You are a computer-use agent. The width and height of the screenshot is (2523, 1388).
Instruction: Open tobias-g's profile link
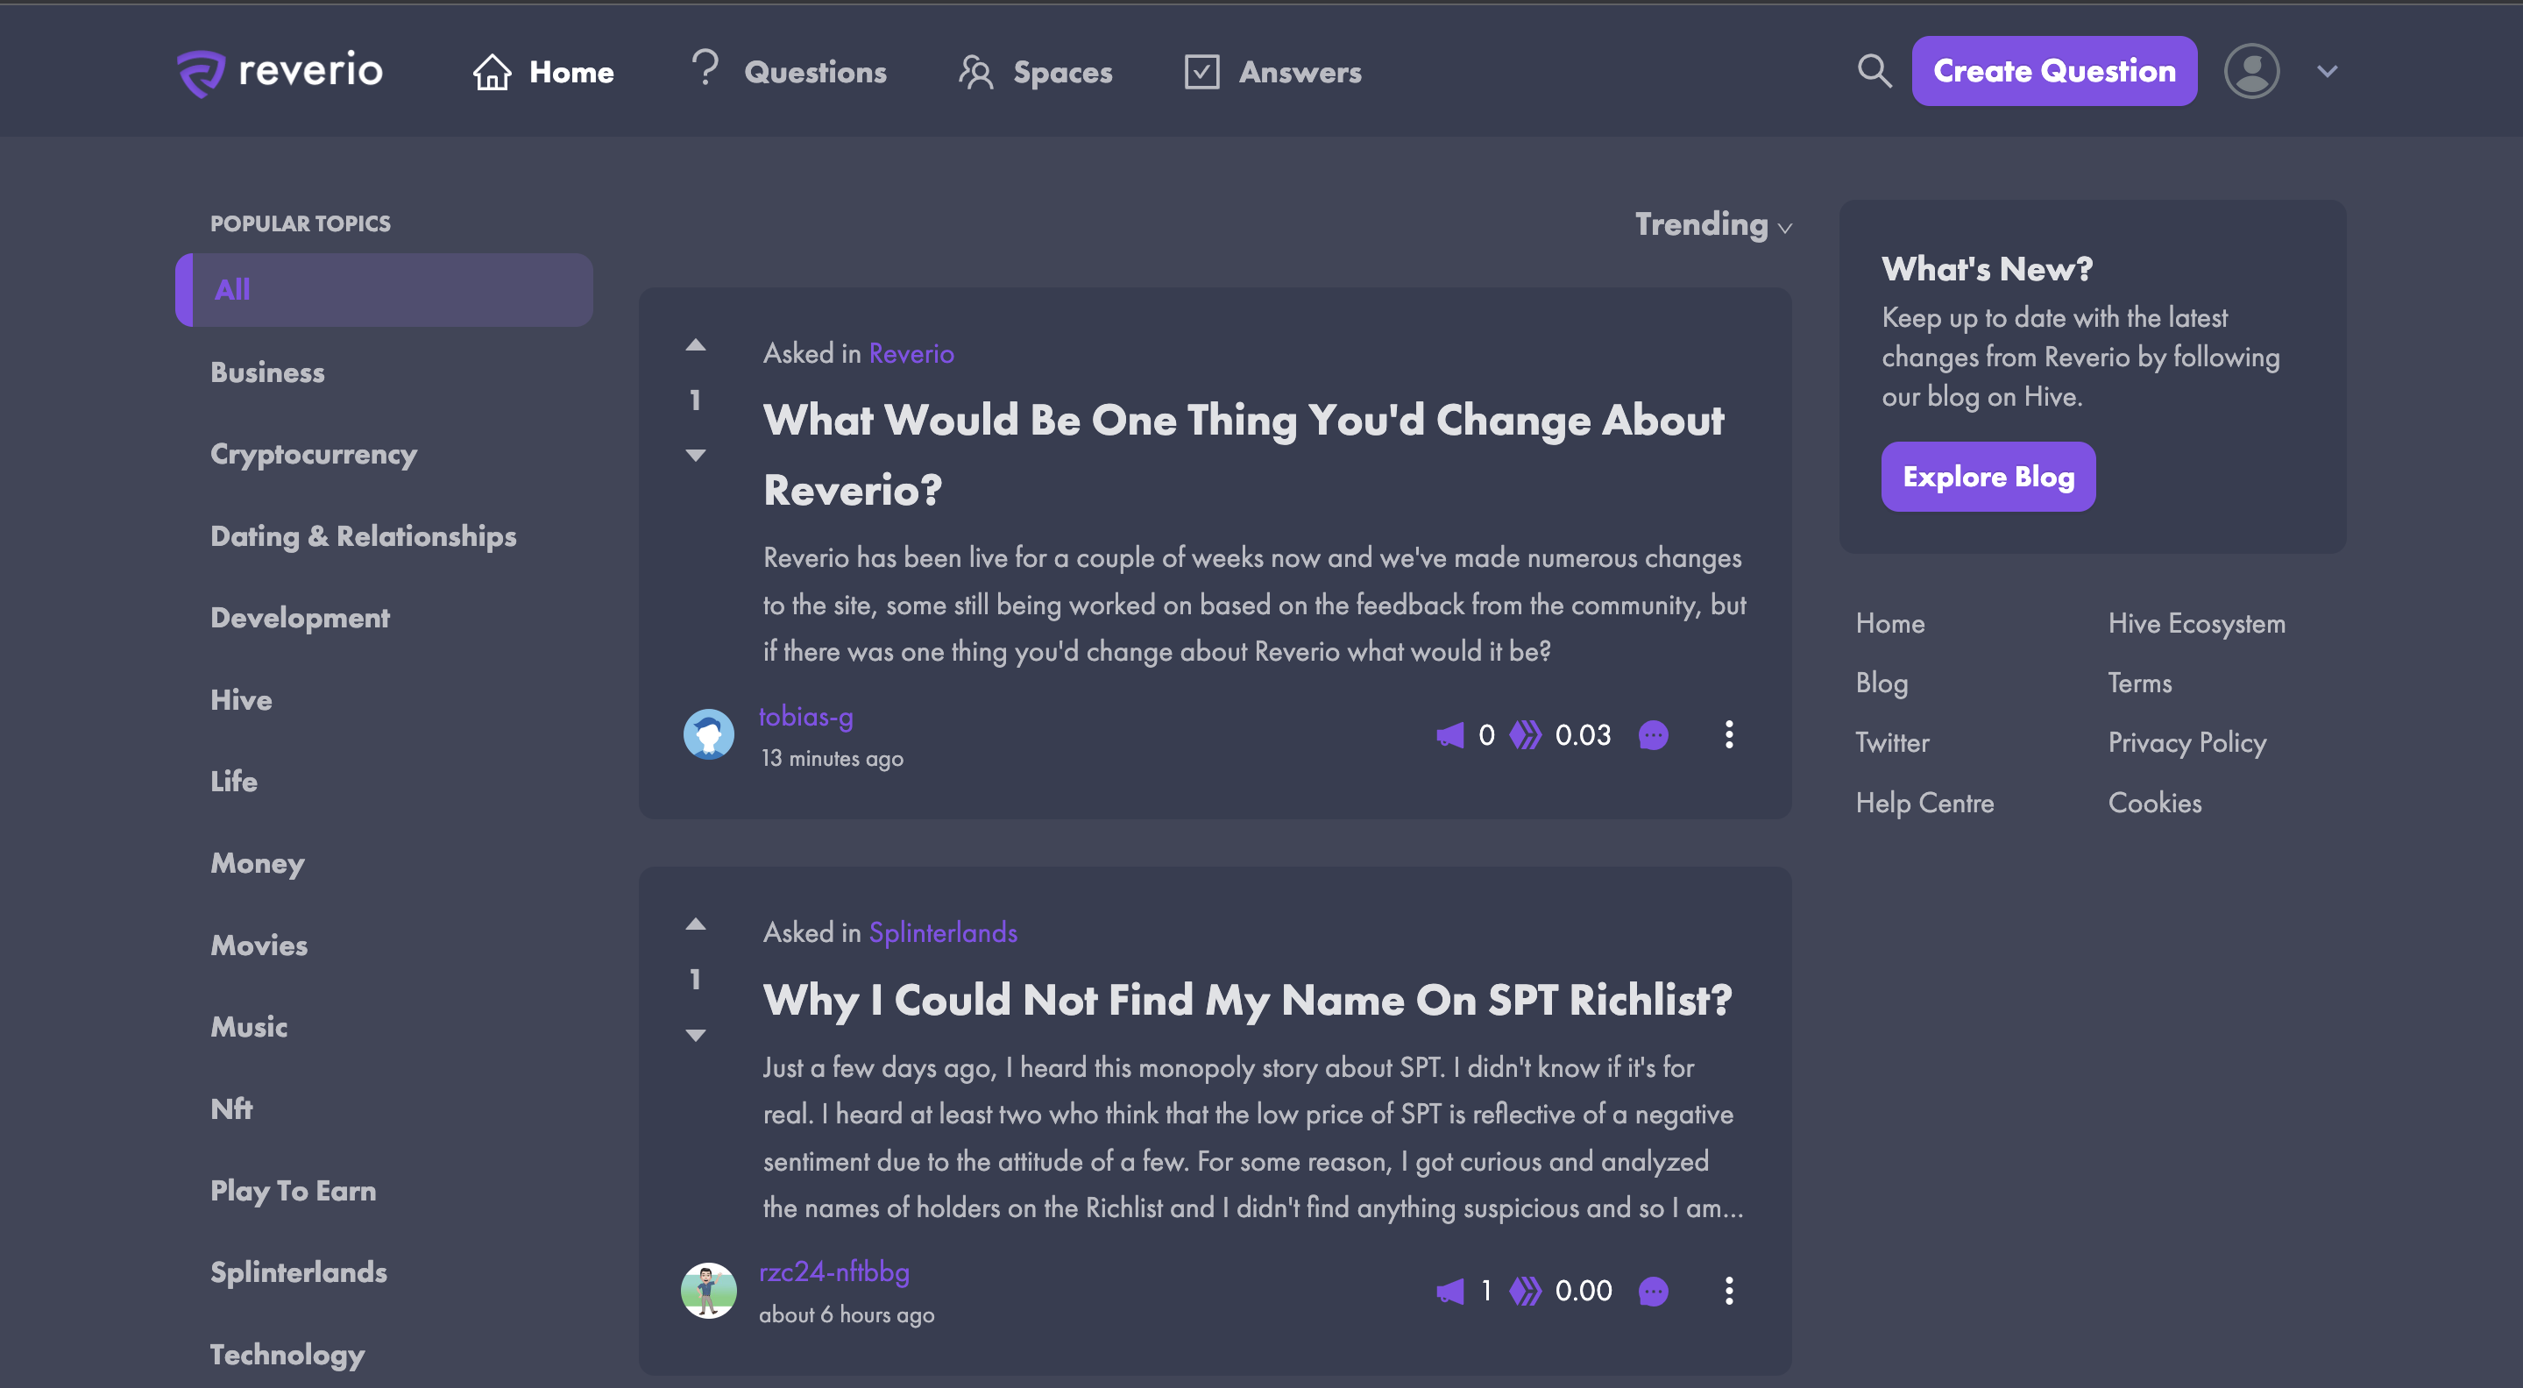[x=806, y=716]
